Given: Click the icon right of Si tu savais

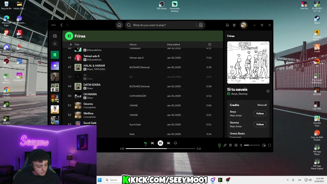Looking at the screenshot, I should pos(268,91).
